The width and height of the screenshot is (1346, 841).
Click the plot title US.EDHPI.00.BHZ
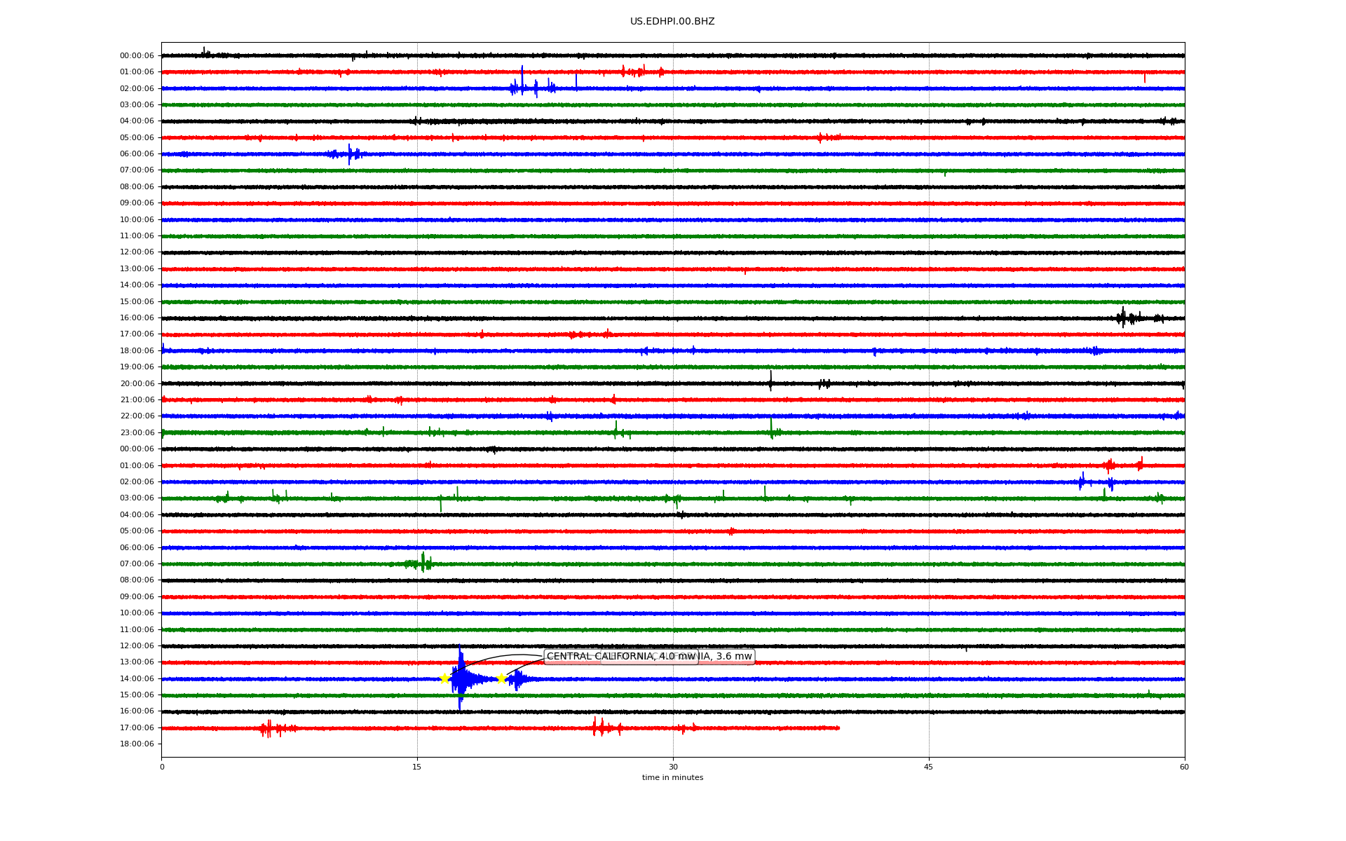672,22
